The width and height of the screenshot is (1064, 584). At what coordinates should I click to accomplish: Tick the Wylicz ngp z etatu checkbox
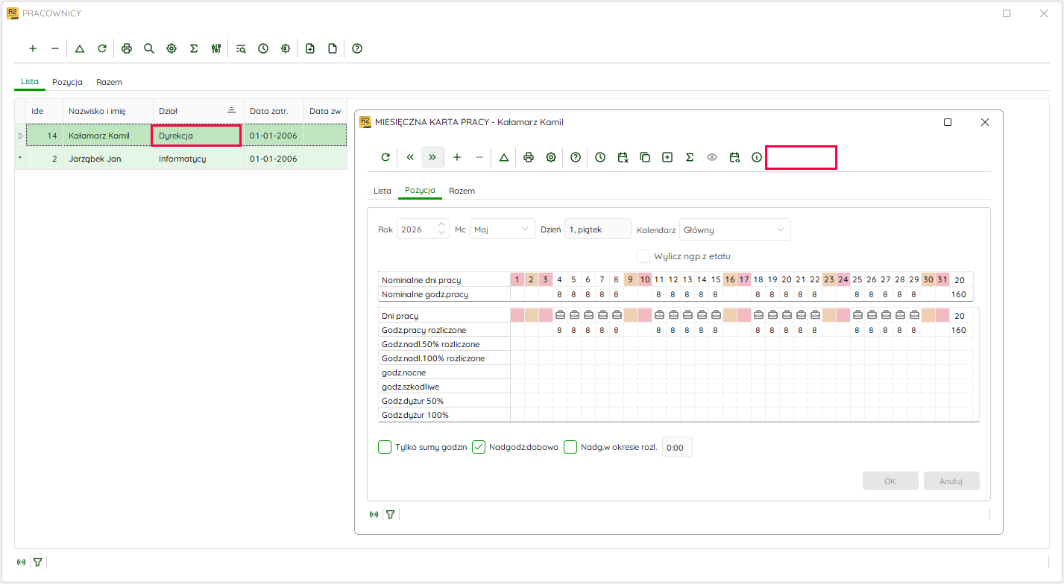point(643,256)
